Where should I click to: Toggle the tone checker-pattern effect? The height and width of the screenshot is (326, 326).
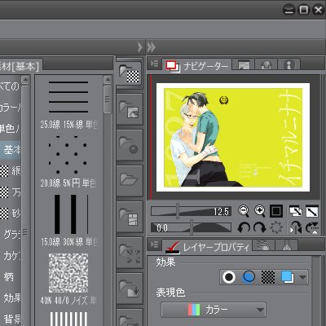coord(268,277)
